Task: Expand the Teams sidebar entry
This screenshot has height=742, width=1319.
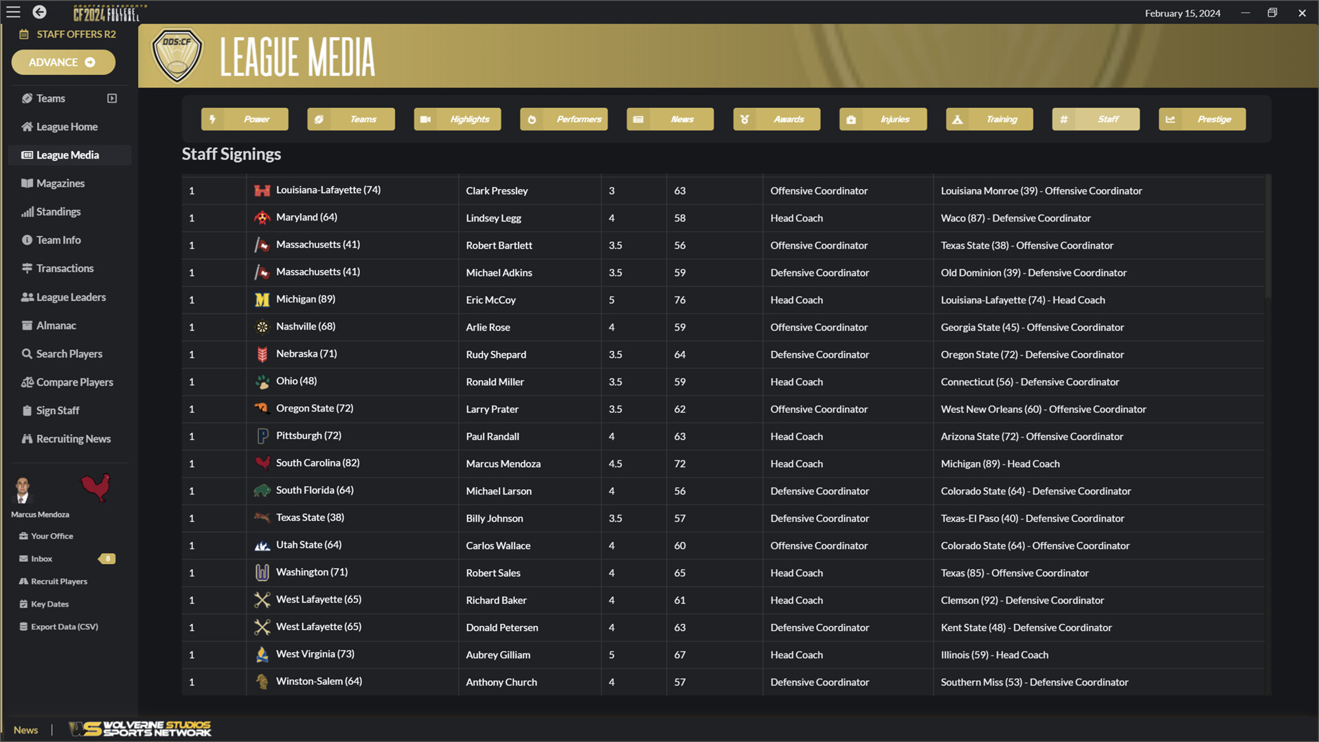Action: (112, 98)
